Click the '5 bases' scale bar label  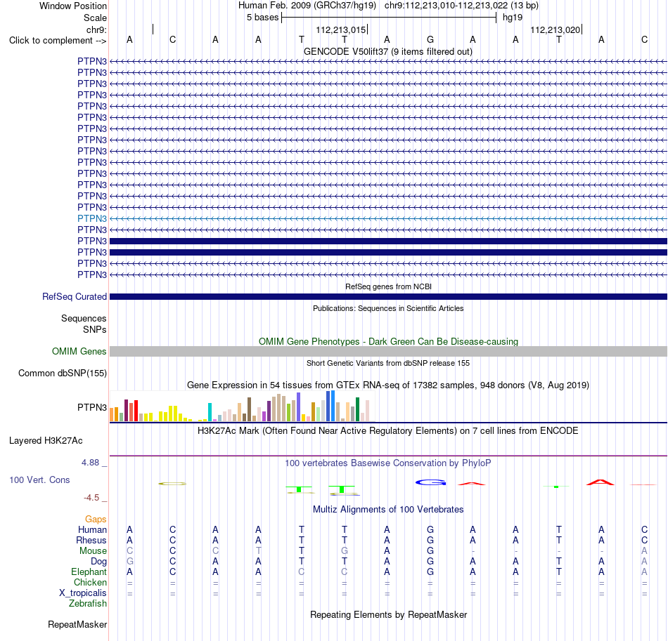click(262, 18)
